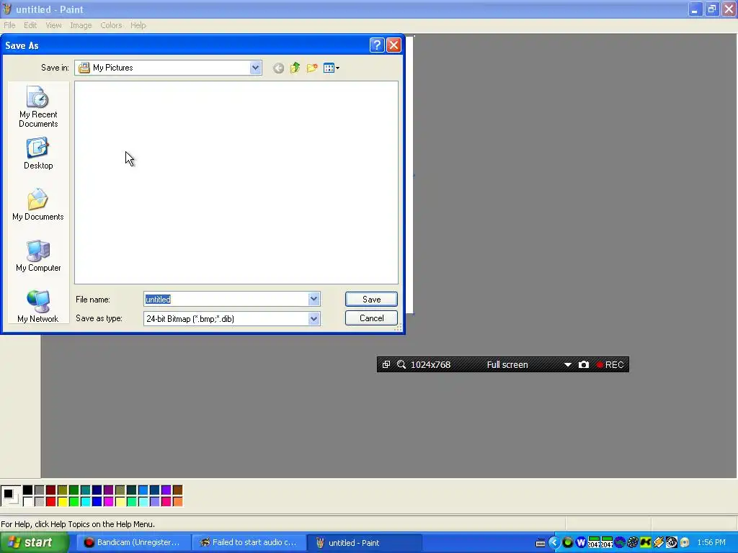Open the View Menu button
The width and height of the screenshot is (738, 553).
coord(332,68)
